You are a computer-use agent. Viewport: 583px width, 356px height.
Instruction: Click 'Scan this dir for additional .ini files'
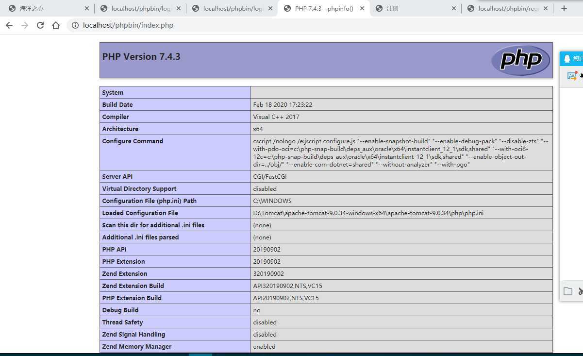tap(153, 225)
